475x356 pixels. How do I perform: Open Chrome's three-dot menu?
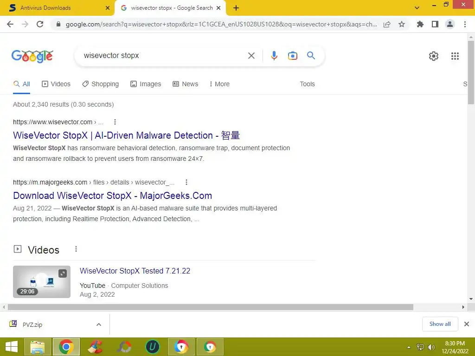pos(465,24)
